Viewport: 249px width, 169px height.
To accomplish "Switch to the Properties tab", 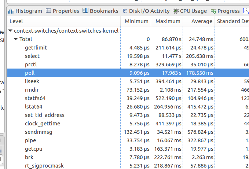I will pos(62,11).
